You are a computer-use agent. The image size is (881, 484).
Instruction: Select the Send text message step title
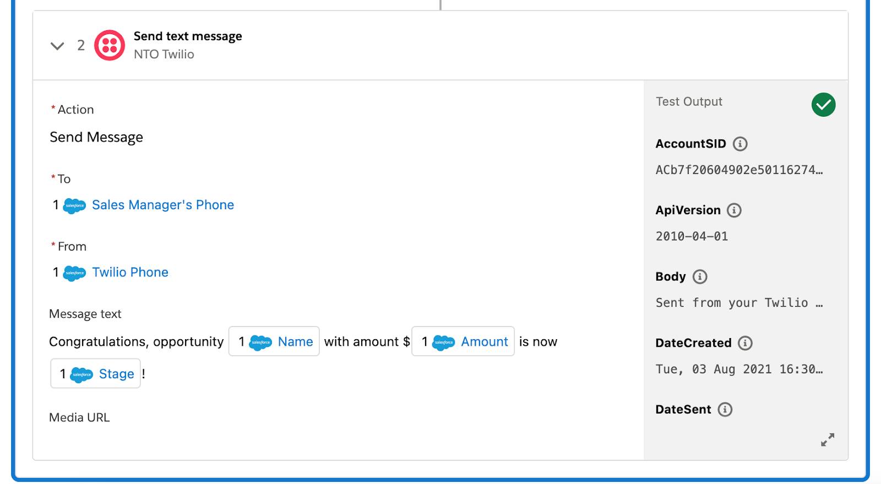point(188,36)
